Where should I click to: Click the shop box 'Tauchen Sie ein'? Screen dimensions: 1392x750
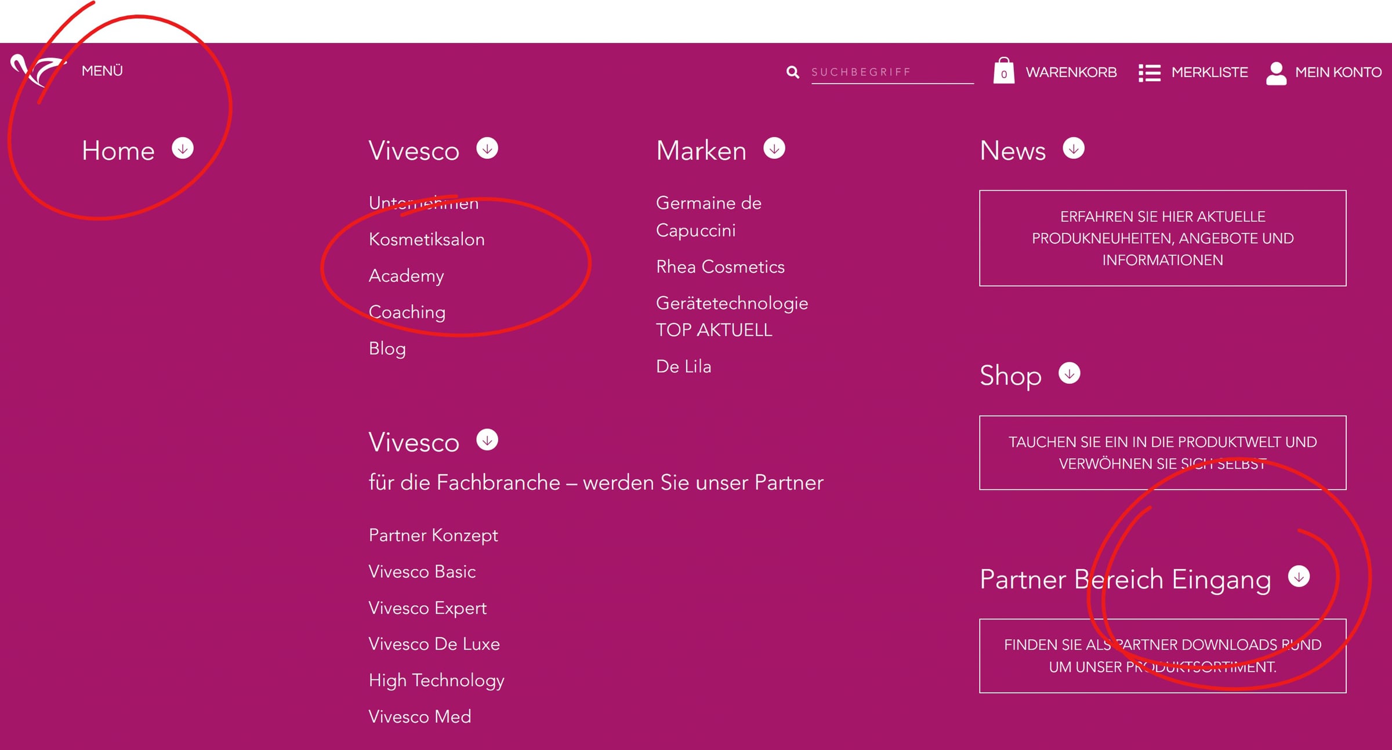1162,453
